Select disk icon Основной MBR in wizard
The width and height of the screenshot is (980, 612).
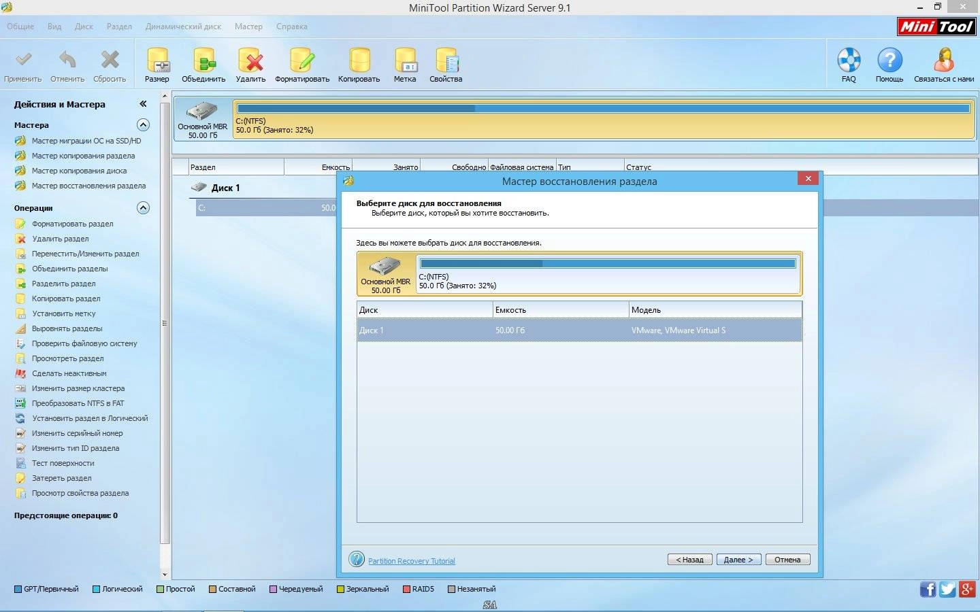click(x=385, y=273)
